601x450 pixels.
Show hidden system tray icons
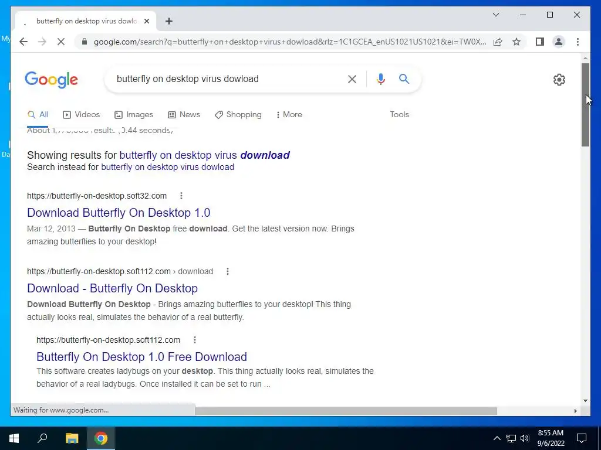point(497,438)
